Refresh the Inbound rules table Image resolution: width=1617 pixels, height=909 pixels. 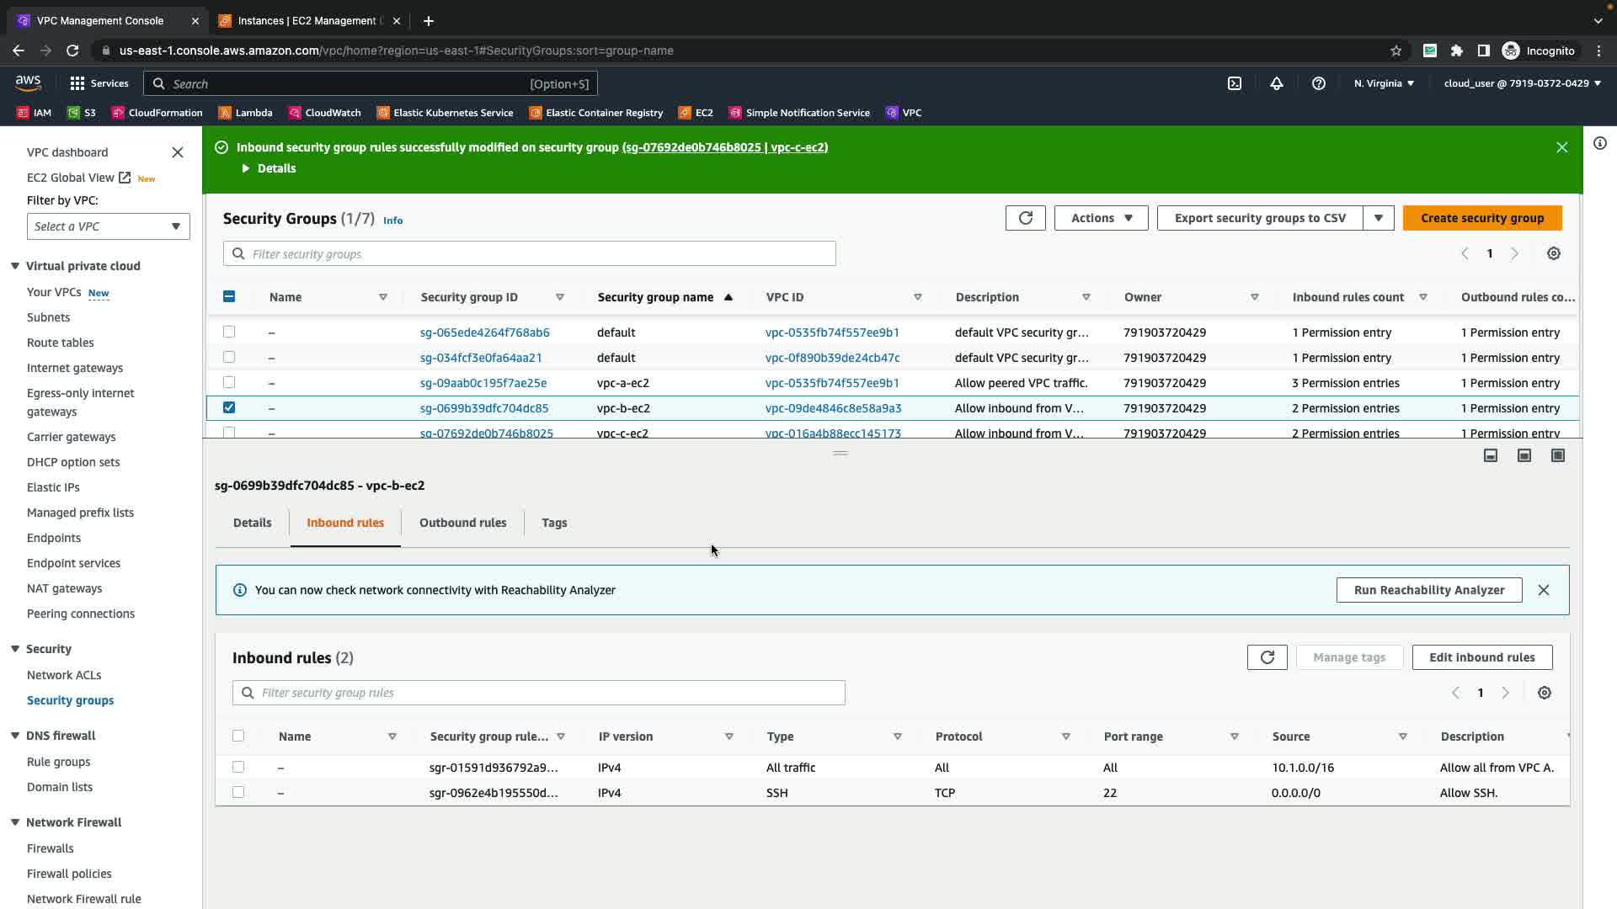[1267, 657]
